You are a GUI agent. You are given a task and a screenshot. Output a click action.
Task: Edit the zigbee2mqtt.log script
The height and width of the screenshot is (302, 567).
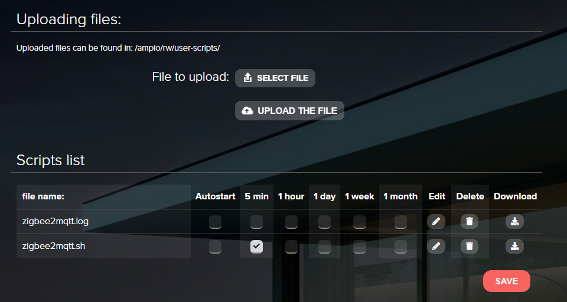(x=436, y=221)
